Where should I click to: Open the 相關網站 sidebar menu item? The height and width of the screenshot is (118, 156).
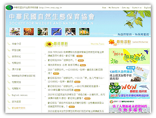(16, 82)
